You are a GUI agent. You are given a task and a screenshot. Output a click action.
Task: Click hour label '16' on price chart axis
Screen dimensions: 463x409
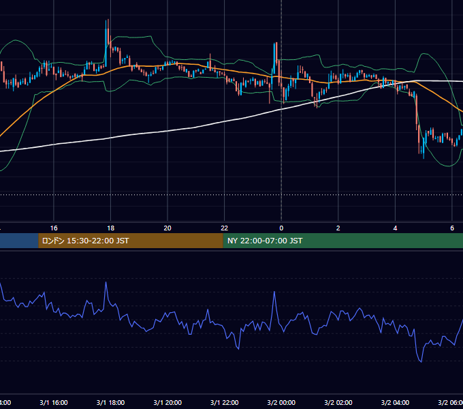click(54, 228)
